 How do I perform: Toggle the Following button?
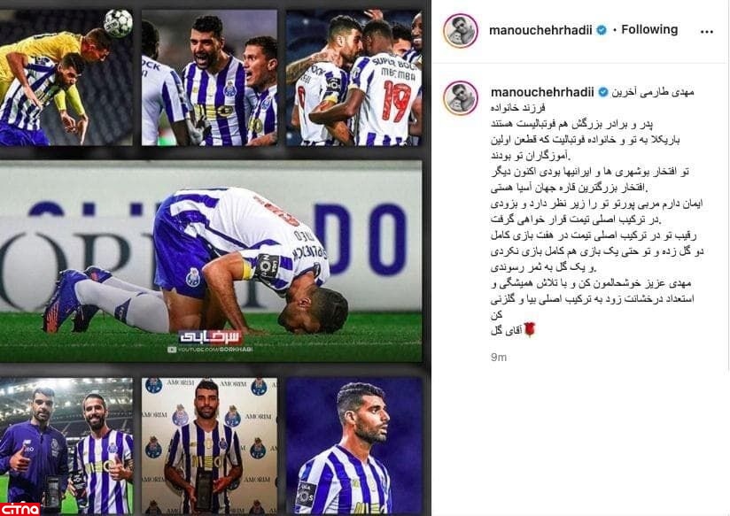649,30
